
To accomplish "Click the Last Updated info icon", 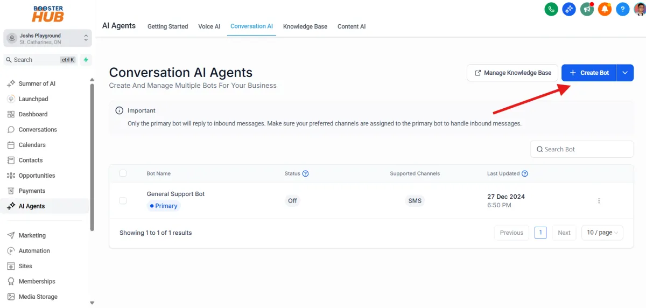I will [x=525, y=173].
